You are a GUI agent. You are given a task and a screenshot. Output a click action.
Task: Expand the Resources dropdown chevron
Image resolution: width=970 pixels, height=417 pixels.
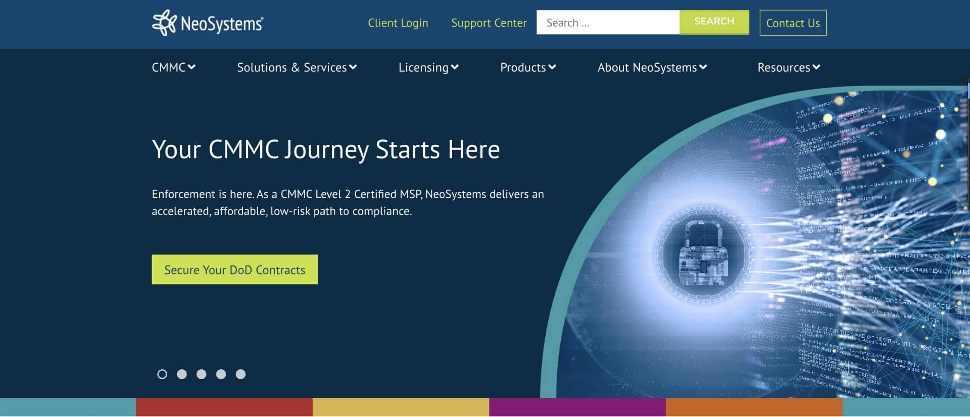click(x=816, y=67)
